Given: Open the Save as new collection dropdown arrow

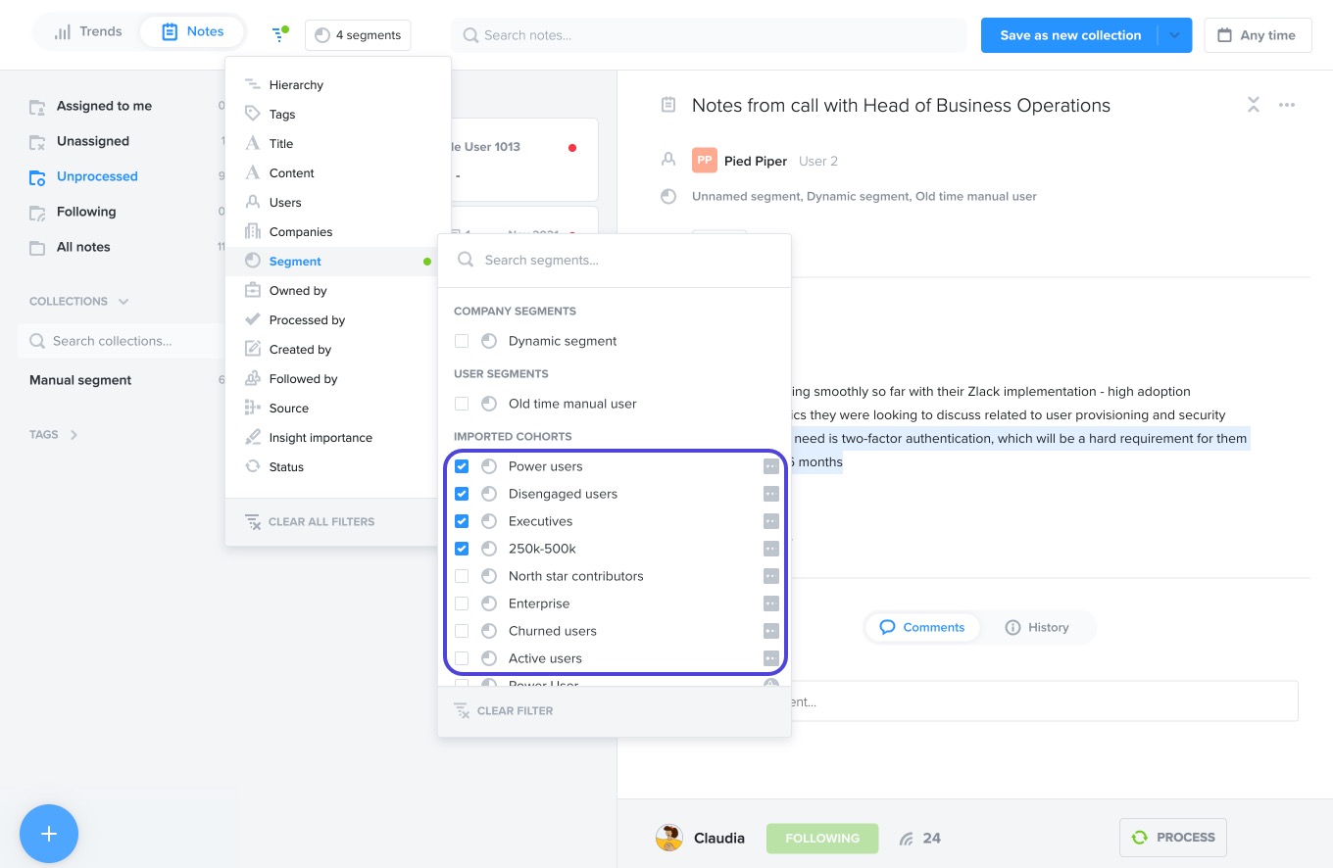Looking at the screenshot, I should 1173,34.
